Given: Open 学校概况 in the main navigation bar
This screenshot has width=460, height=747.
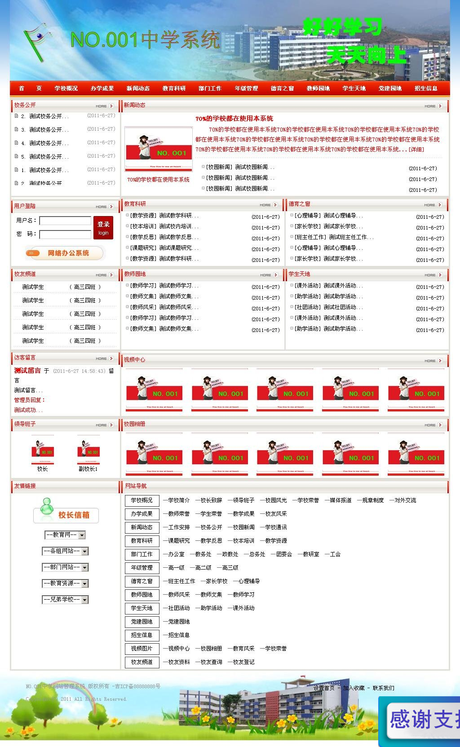Looking at the screenshot, I should (66, 88).
